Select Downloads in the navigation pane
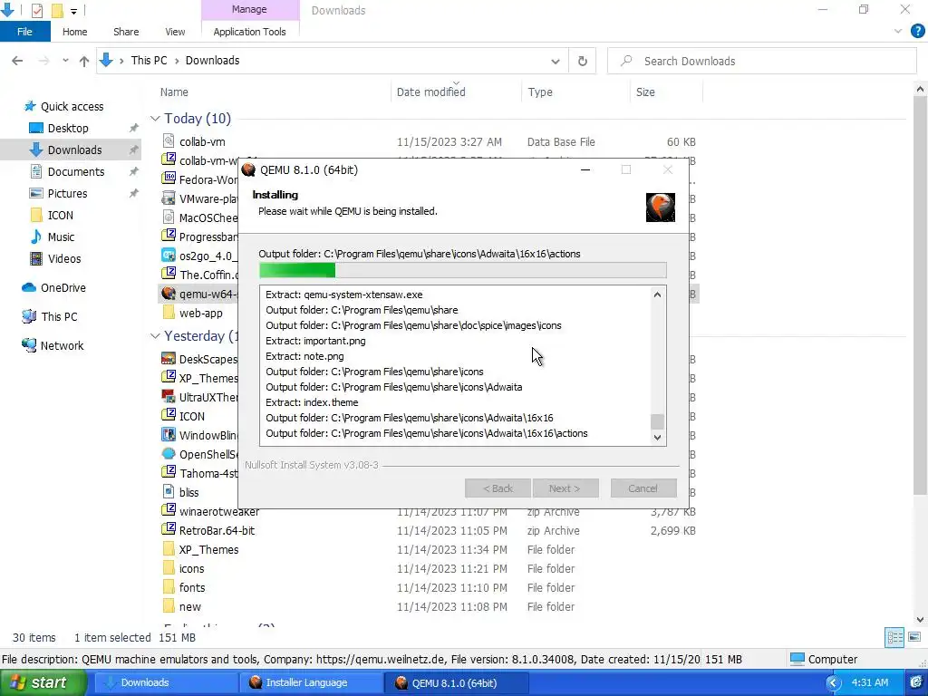 (74, 150)
